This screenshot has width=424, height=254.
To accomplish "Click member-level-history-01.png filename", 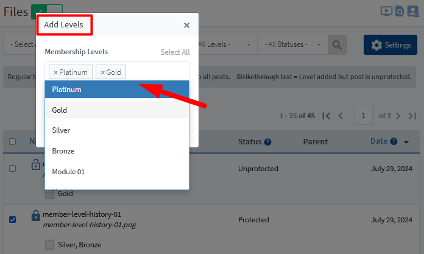I will [x=90, y=225].
